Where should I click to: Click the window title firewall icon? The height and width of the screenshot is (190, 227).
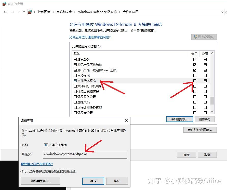[x=4, y=4]
